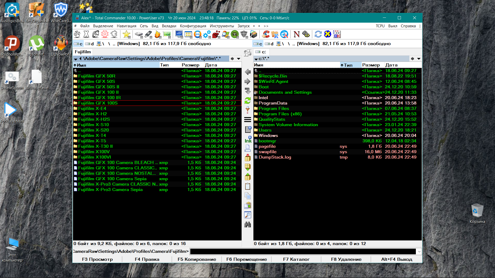Open the Recycle Bin desktop icon
Screen dimensions: 495x278
click(477, 214)
